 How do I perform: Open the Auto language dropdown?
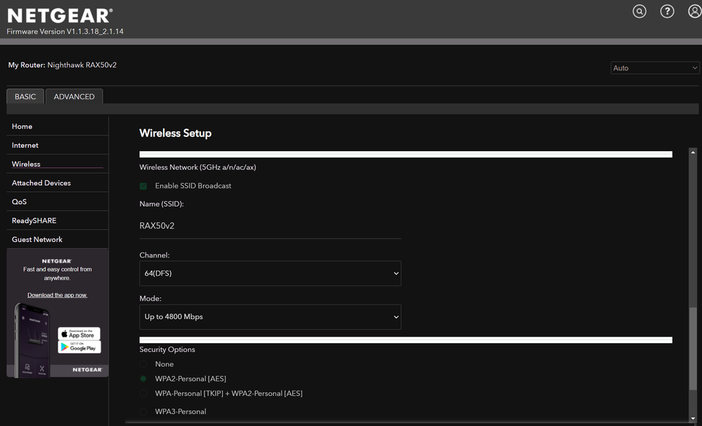(x=655, y=68)
